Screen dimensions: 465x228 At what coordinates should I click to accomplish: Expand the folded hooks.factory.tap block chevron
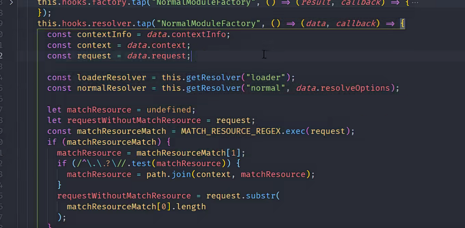pyautogui.click(x=11, y=3)
